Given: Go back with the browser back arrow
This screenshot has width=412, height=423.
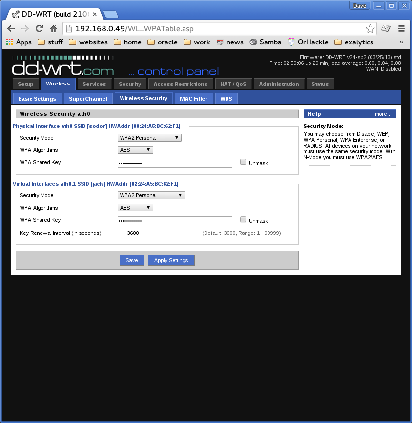Looking at the screenshot, I should (x=11, y=29).
